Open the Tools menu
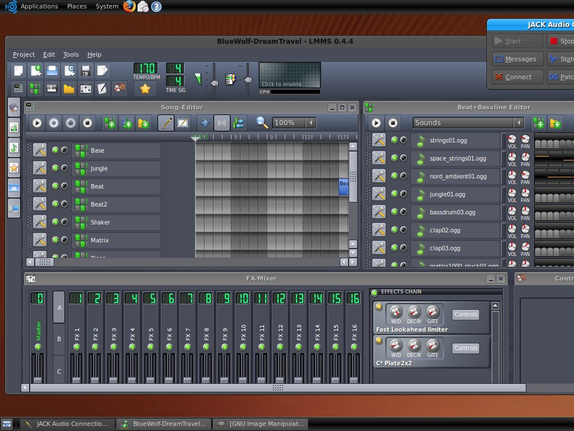 (x=71, y=54)
